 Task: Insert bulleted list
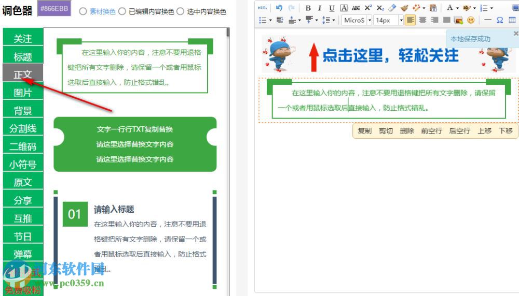click(x=263, y=20)
